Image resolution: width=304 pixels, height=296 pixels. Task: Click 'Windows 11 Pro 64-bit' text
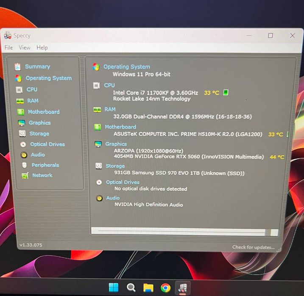coord(142,75)
